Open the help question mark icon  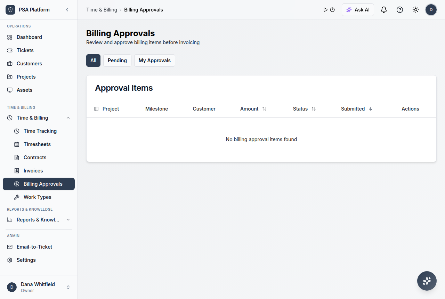[x=400, y=10]
